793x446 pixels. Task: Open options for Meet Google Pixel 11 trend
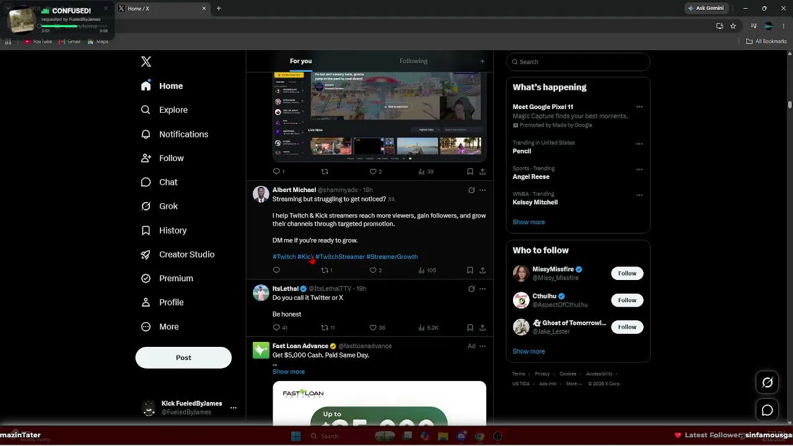point(639,107)
